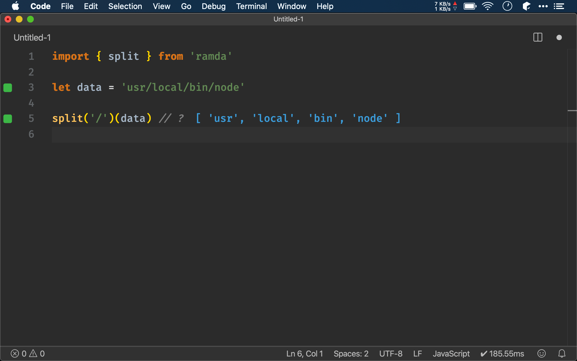Image resolution: width=577 pixels, height=361 pixels.
Task: Click line number 4 in gutter
Action: tap(31, 103)
